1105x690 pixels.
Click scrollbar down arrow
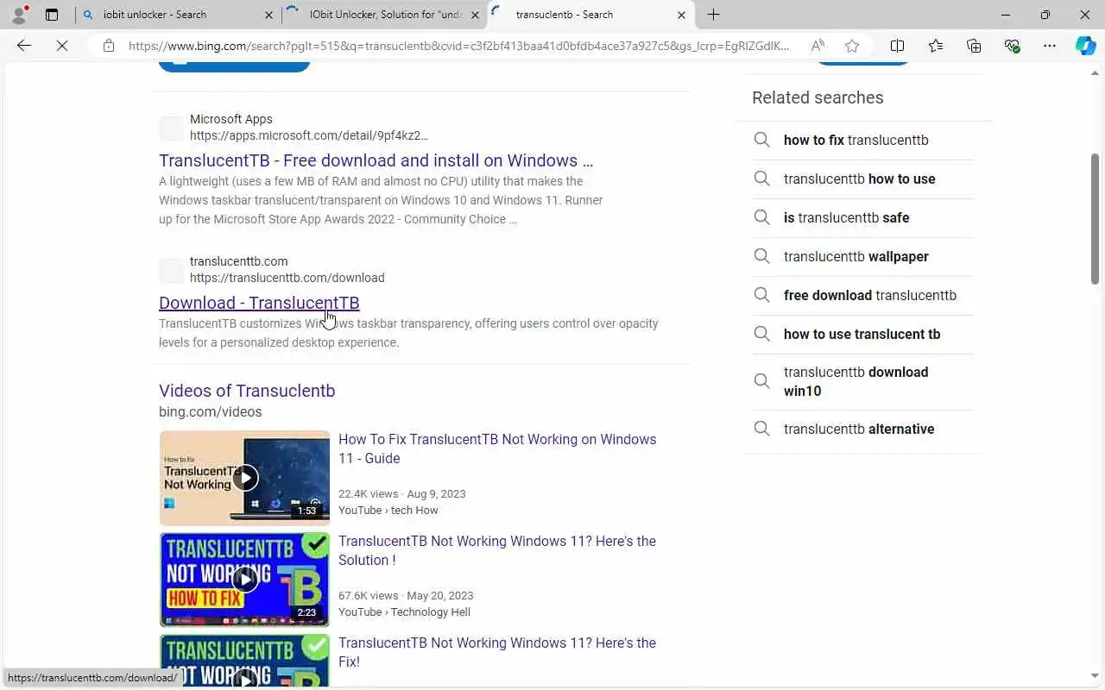coord(1096,677)
